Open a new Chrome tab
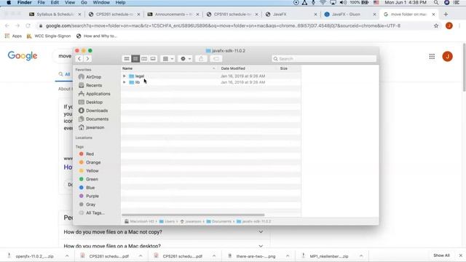 click(446, 15)
